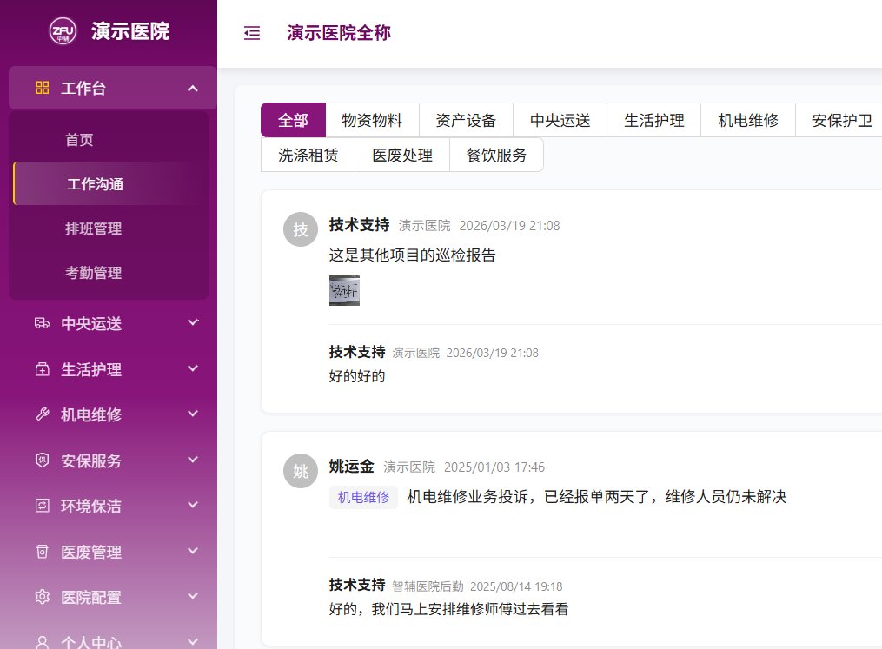This screenshot has width=882, height=649.
Task: Expand the 医院配置 sidebar chevron
Action: point(193,596)
